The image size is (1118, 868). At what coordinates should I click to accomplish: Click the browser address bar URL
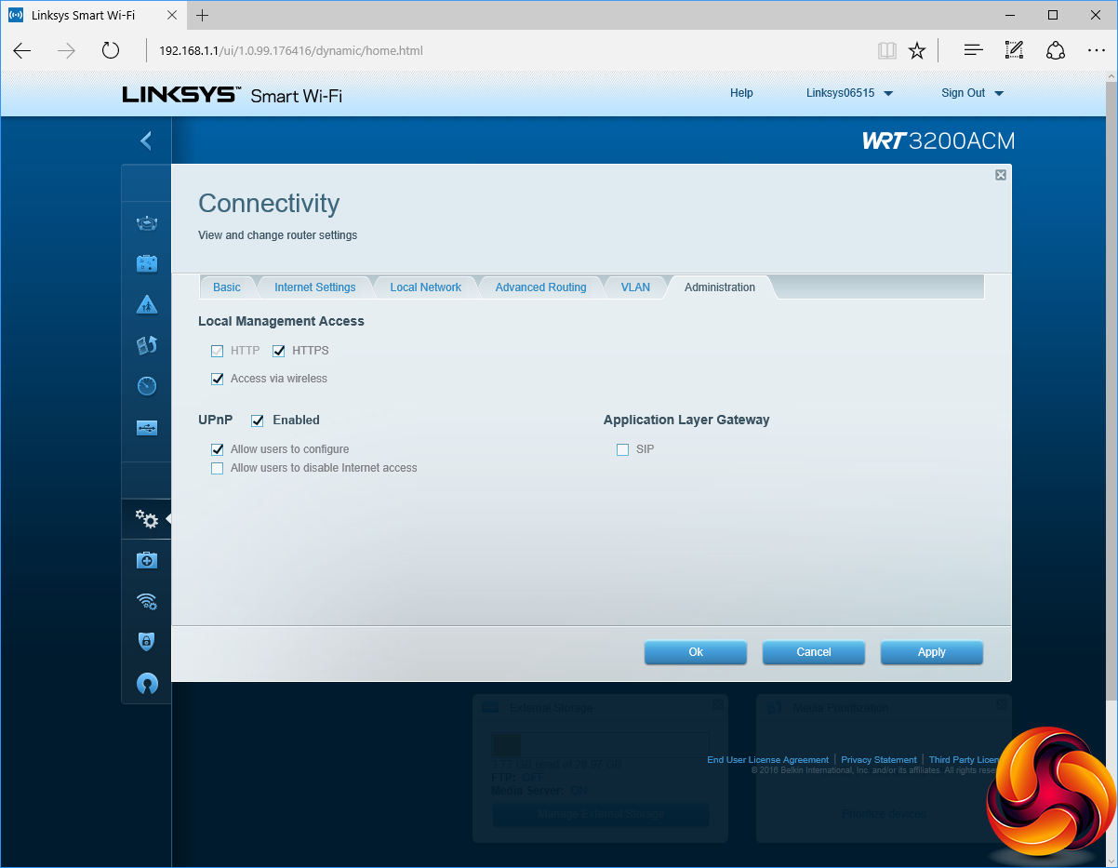290,50
